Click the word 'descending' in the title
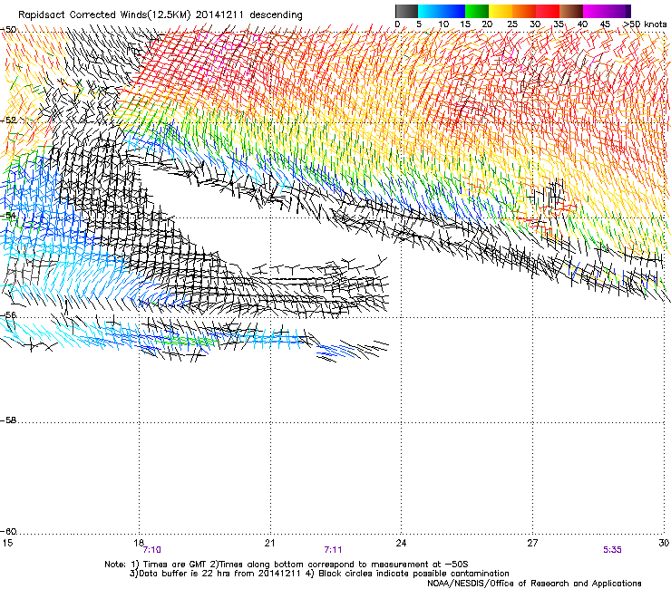The width and height of the screenshot is (671, 589). (x=276, y=15)
